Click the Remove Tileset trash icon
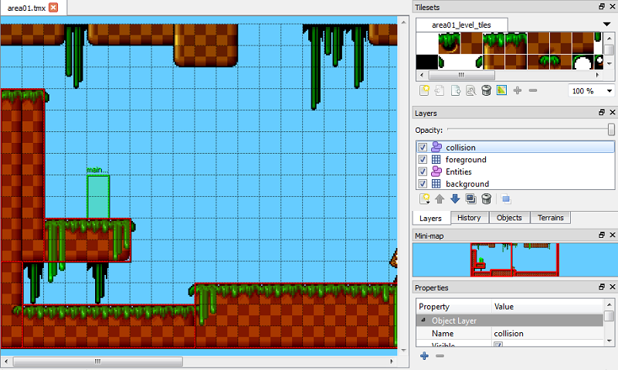The width and height of the screenshot is (618, 370). tap(486, 91)
